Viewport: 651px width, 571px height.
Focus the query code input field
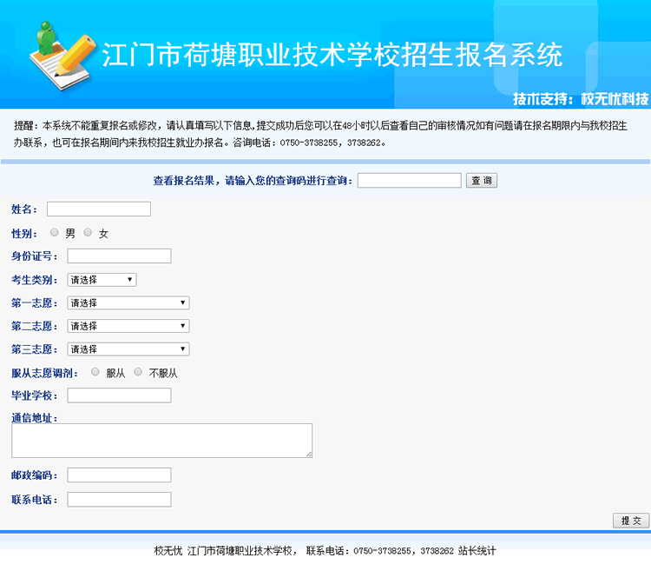click(410, 181)
